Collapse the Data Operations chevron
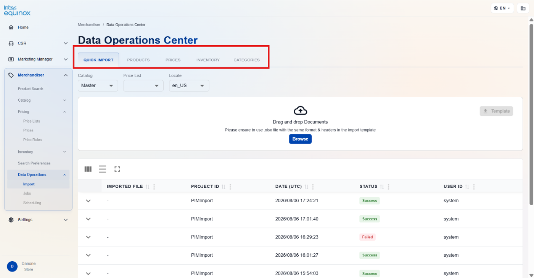Image resolution: width=534 pixels, height=278 pixels. (x=64, y=175)
